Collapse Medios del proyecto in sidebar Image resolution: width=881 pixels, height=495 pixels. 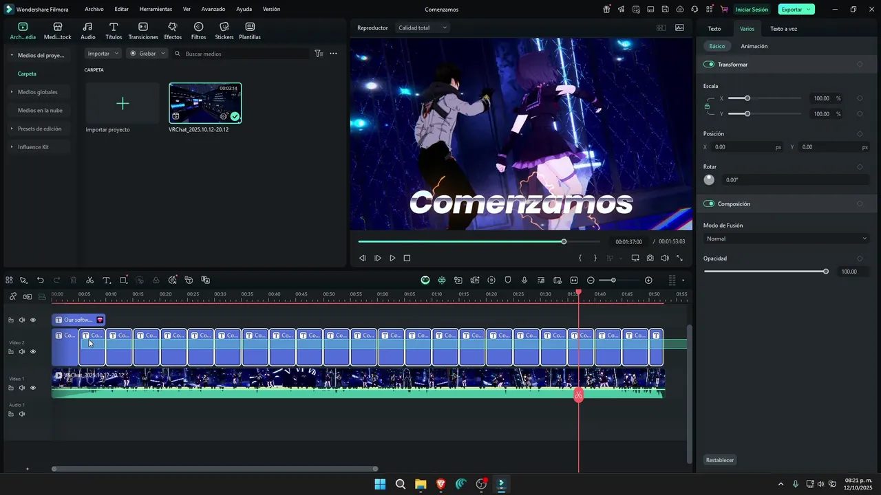click(12, 55)
